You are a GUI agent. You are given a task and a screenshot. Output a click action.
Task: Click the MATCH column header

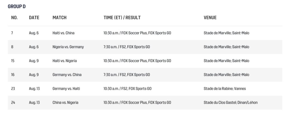click(59, 18)
